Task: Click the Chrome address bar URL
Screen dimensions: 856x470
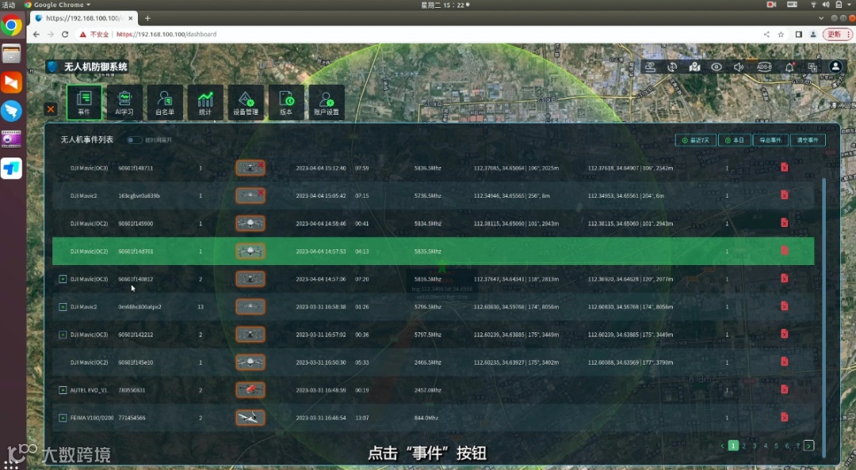Action: point(166,34)
